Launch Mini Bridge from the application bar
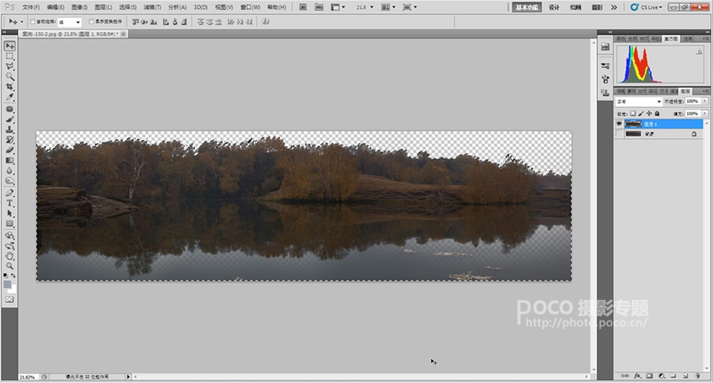The height and width of the screenshot is (383, 713). (x=319, y=7)
